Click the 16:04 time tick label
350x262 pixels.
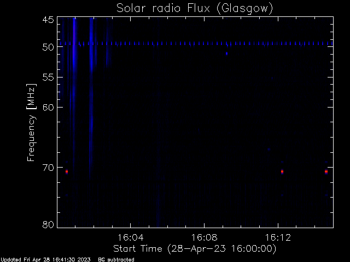coord(130,237)
